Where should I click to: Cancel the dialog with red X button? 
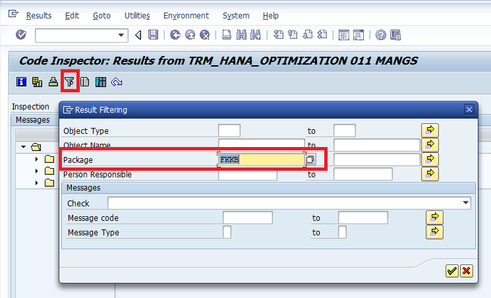[467, 271]
